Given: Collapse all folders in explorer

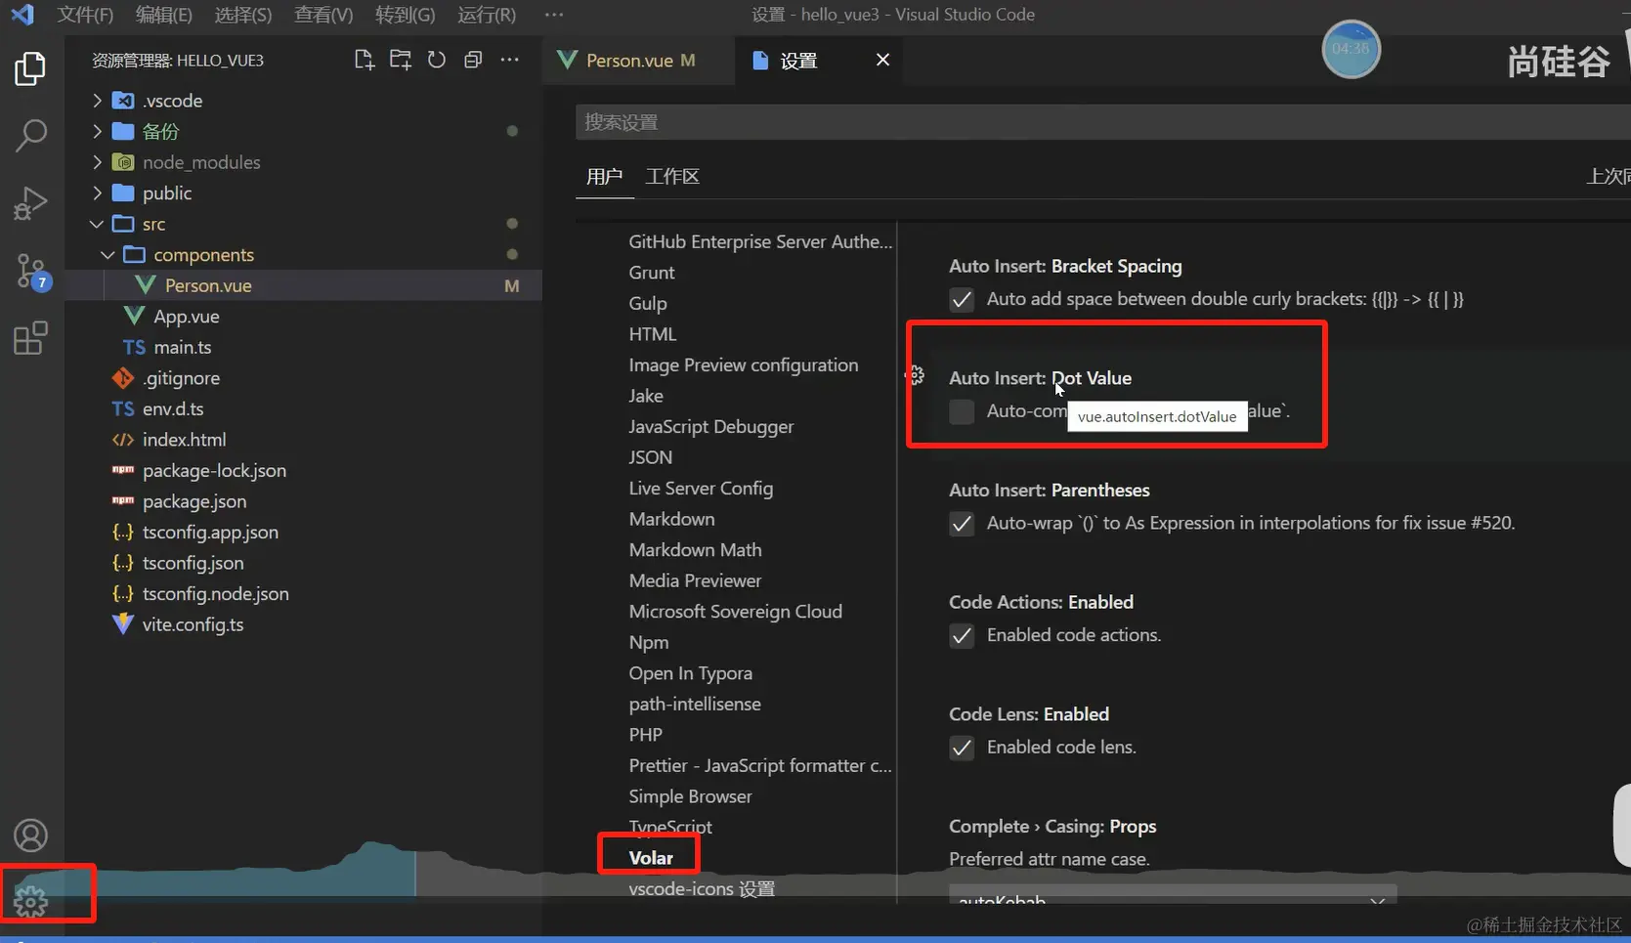Looking at the screenshot, I should coord(473,60).
